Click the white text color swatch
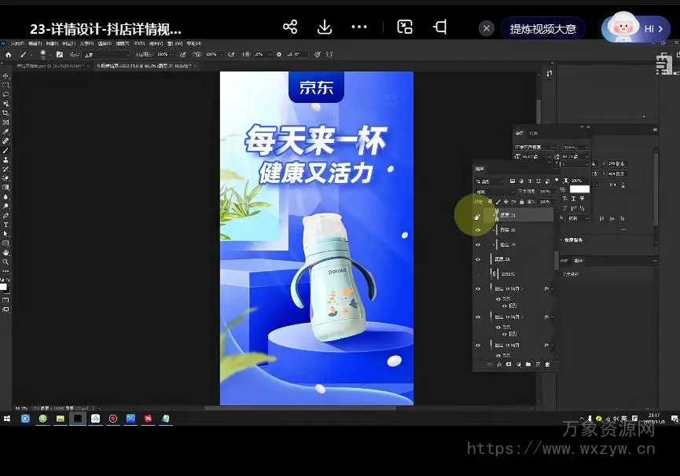Screen dimensions: 680x476 (579, 189)
